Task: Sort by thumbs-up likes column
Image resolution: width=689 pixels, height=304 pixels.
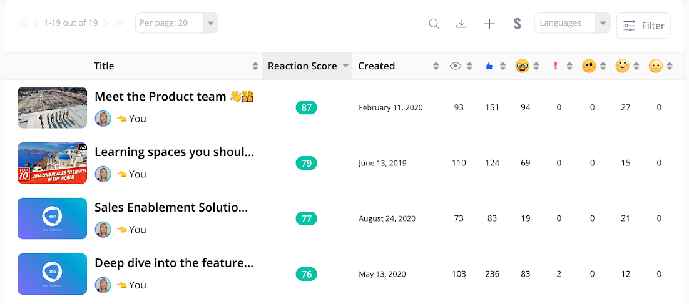Action: point(503,66)
